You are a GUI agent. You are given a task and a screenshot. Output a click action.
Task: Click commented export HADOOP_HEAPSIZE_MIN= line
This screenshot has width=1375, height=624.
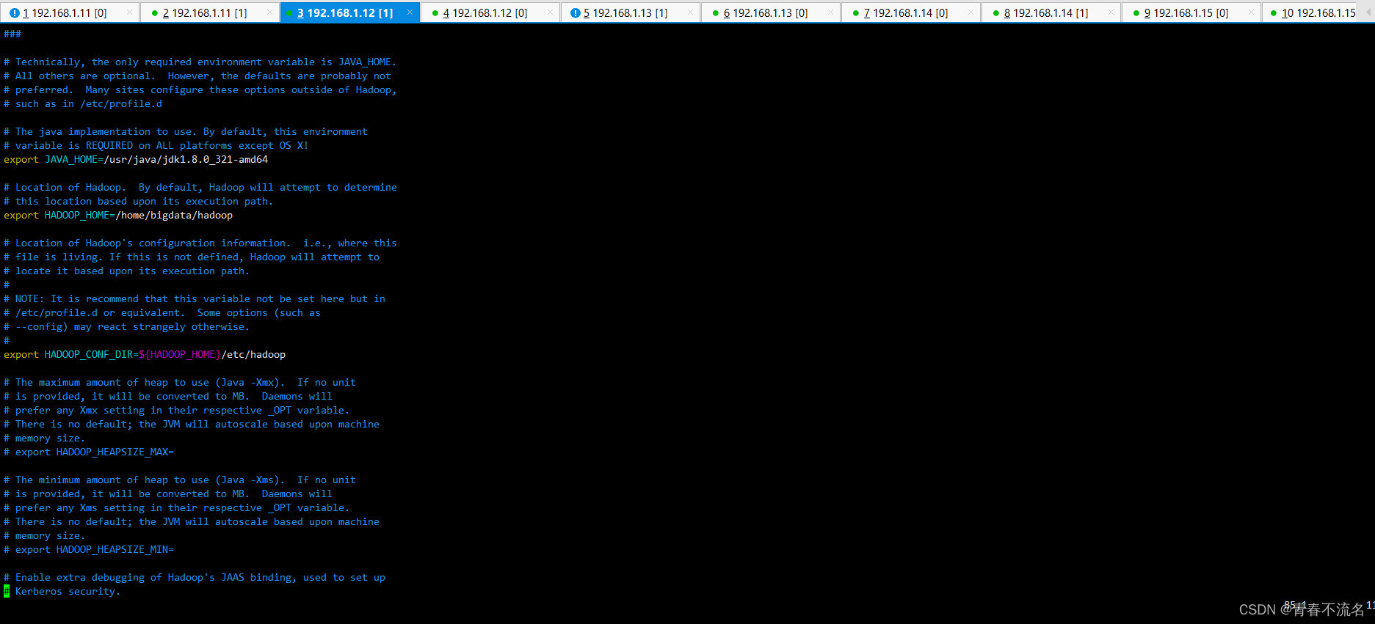point(89,549)
